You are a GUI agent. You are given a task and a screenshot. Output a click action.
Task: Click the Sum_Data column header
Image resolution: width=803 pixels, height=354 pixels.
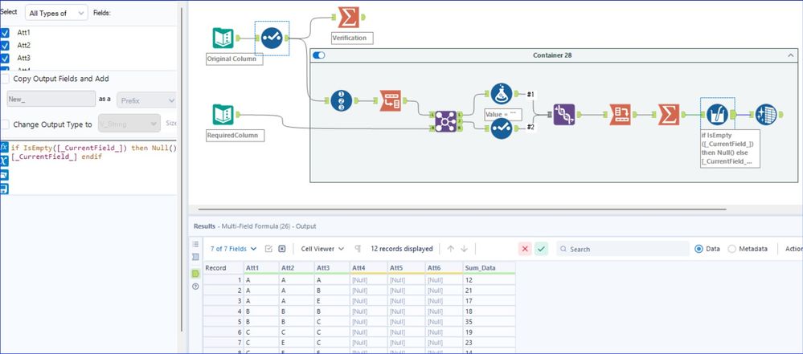(x=489, y=267)
